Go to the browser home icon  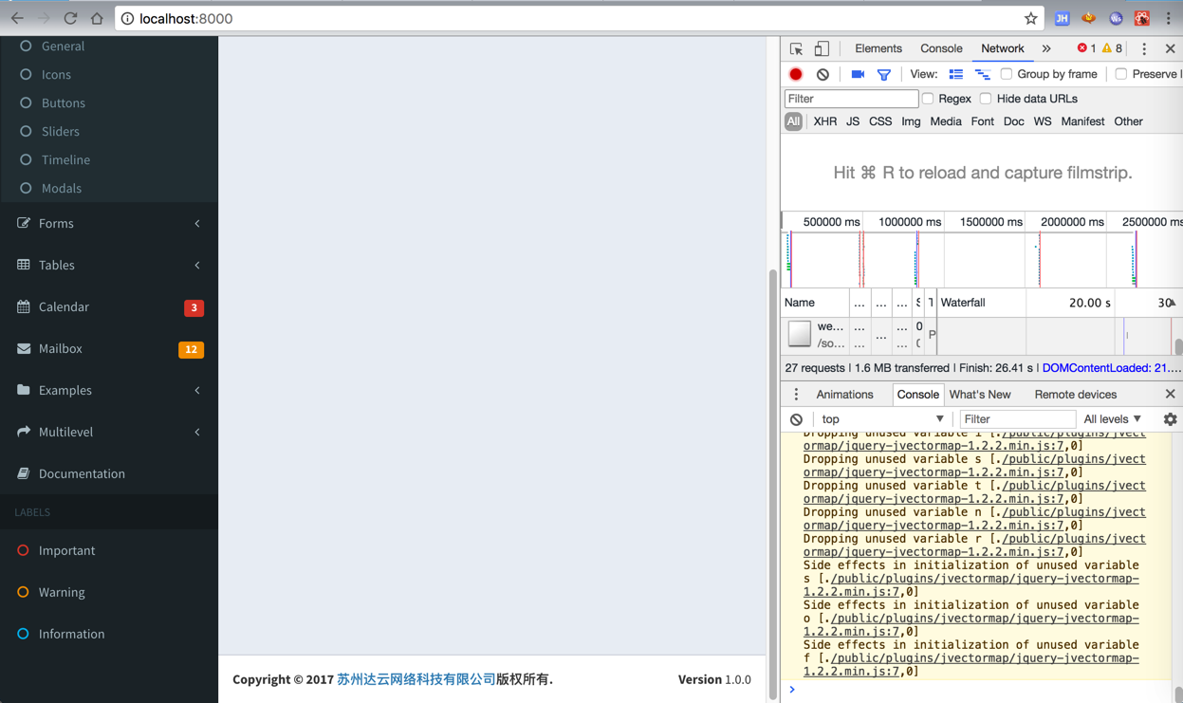pos(97,18)
